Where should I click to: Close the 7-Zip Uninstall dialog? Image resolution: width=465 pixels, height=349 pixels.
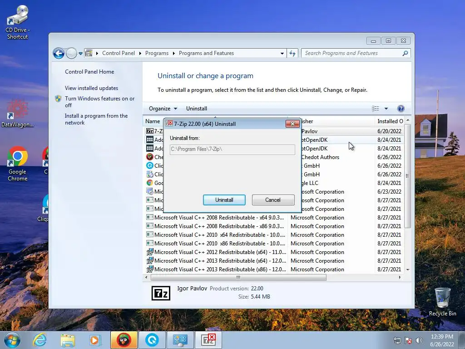pyautogui.click(x=292, y=124)
